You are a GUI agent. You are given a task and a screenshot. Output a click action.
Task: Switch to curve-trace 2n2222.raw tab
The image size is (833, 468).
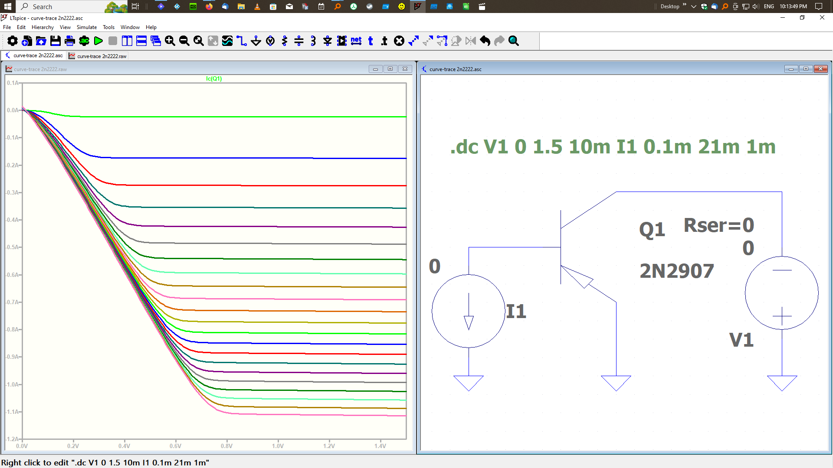click(98, 56)
